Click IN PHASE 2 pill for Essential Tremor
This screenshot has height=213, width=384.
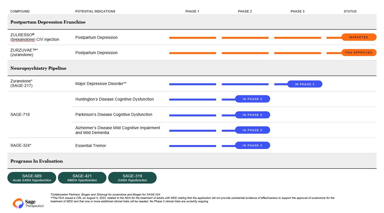252,146
